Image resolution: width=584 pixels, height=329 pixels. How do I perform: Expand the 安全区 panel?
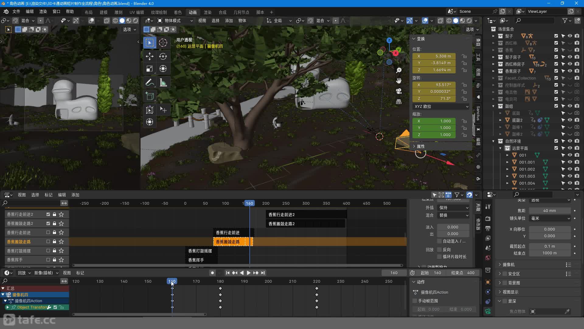click(513, 274)
